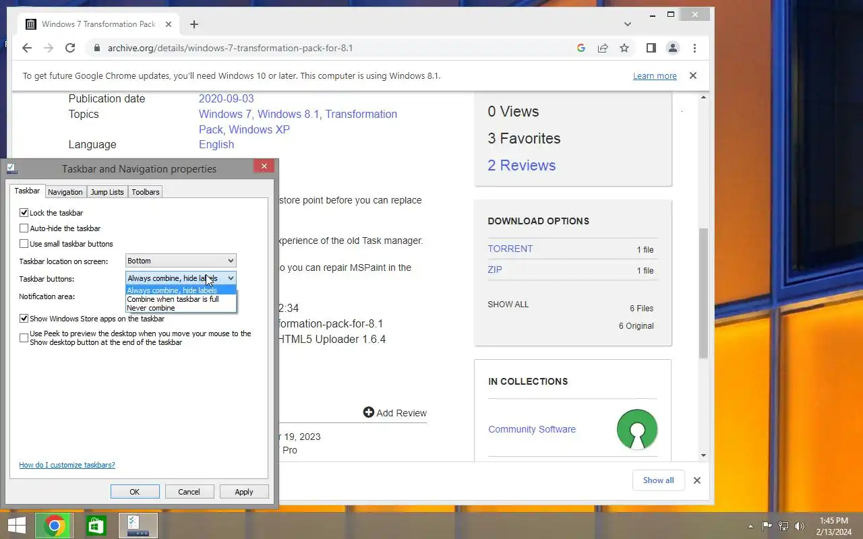Image resolution: width=863 pixels, height=539 pixels.
Task: Click the page vertical scrollbar thumb
Action: click(x=703, y=293)
